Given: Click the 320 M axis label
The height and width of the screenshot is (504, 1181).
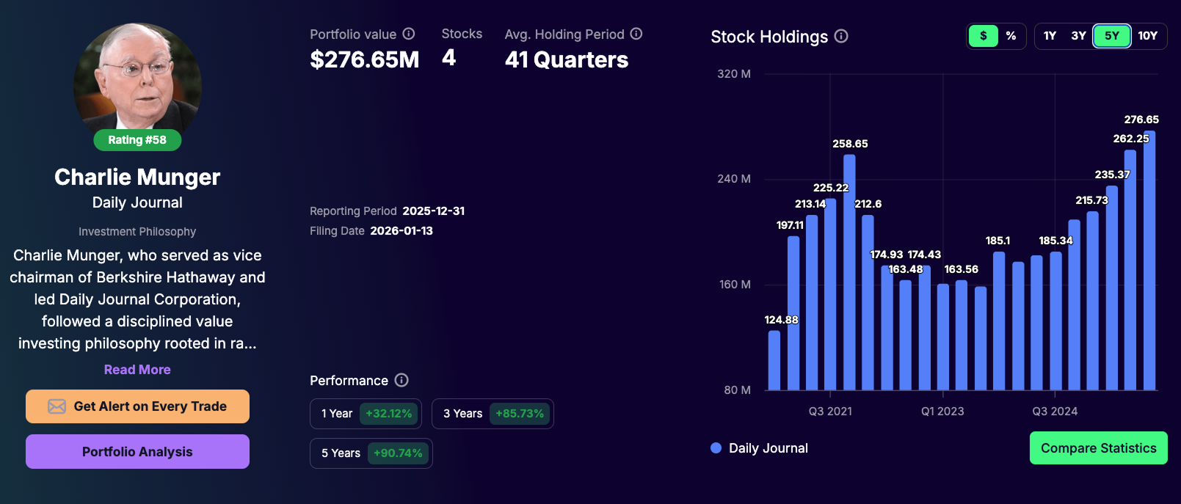Looking at the screenshot, I should 734,74.
